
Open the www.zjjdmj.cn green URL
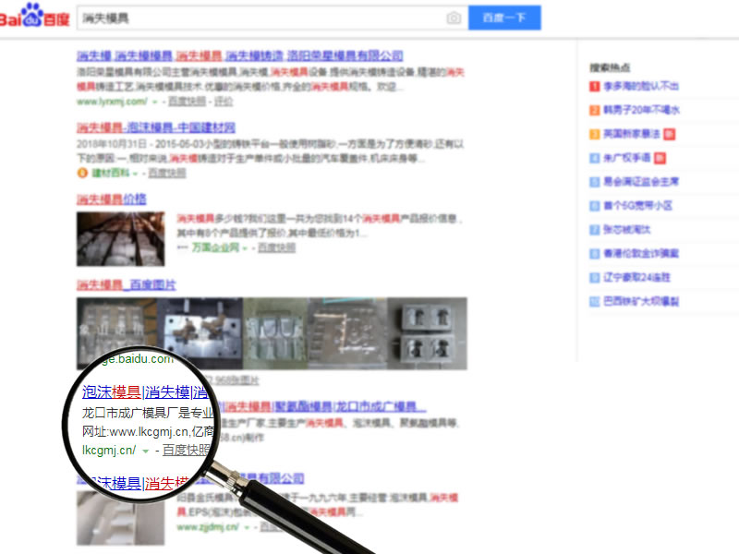(x=208, y=526)
